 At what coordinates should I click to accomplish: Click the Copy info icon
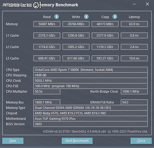(115, 17)
